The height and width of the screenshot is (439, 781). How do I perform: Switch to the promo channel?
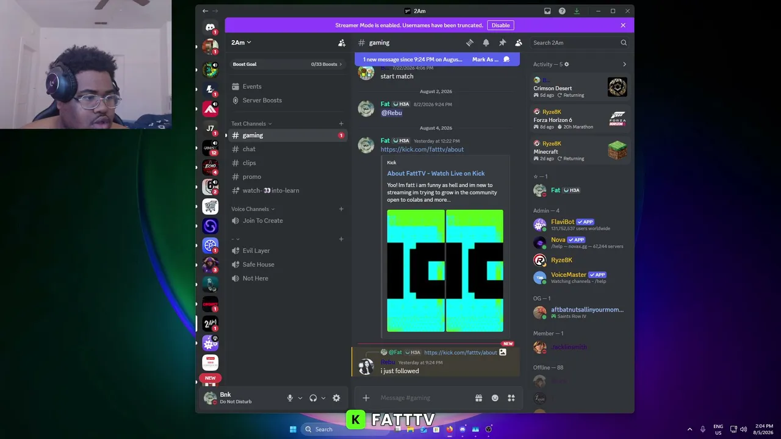pos(287,177)
